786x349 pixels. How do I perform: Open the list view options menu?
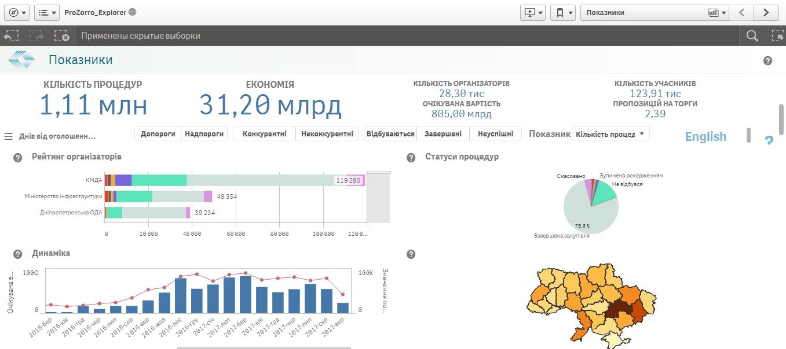pyautogui.click(x=46, y=12)
